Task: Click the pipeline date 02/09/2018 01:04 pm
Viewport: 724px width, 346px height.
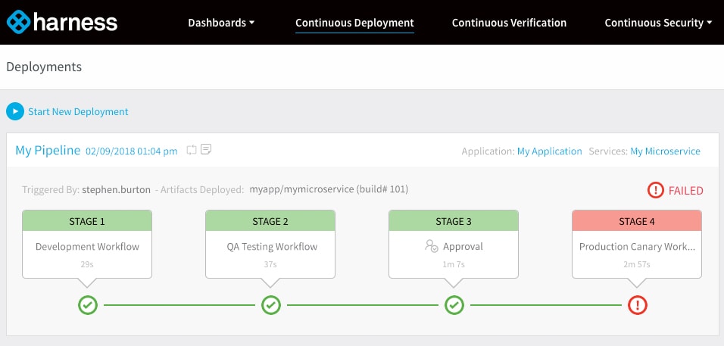Action: click(x=132, y=151)
